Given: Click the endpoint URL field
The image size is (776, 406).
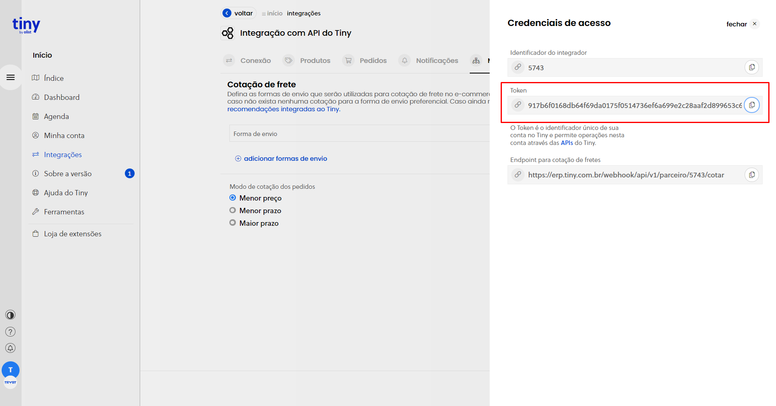Looking at the screenshot, I should pos(635,175).
